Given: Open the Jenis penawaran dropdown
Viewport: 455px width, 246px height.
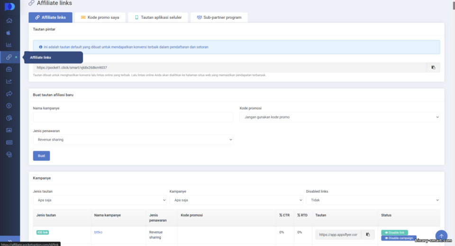Looking at the screenshot, I should tap(133, 140).
